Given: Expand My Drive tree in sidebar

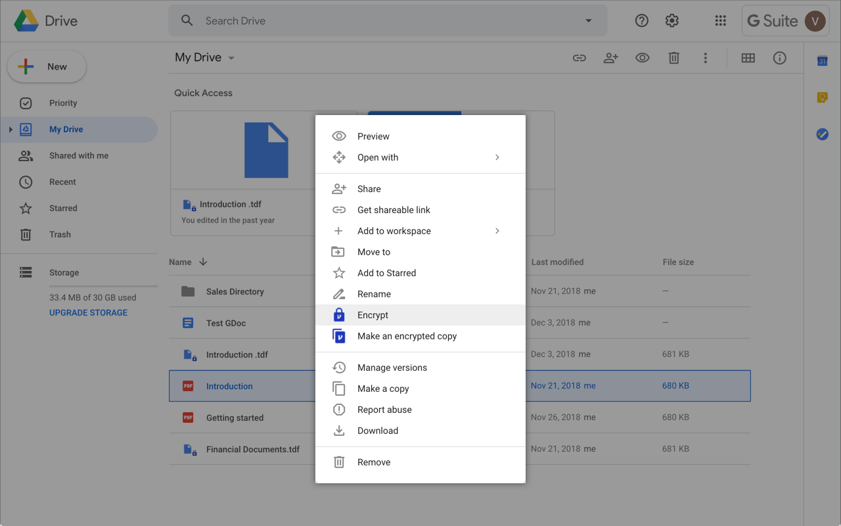Looking at the screenshot, I should click(x=11, y=130).
